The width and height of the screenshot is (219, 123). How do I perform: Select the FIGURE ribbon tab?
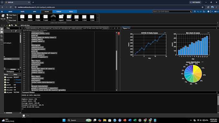[x=47, y=12]
